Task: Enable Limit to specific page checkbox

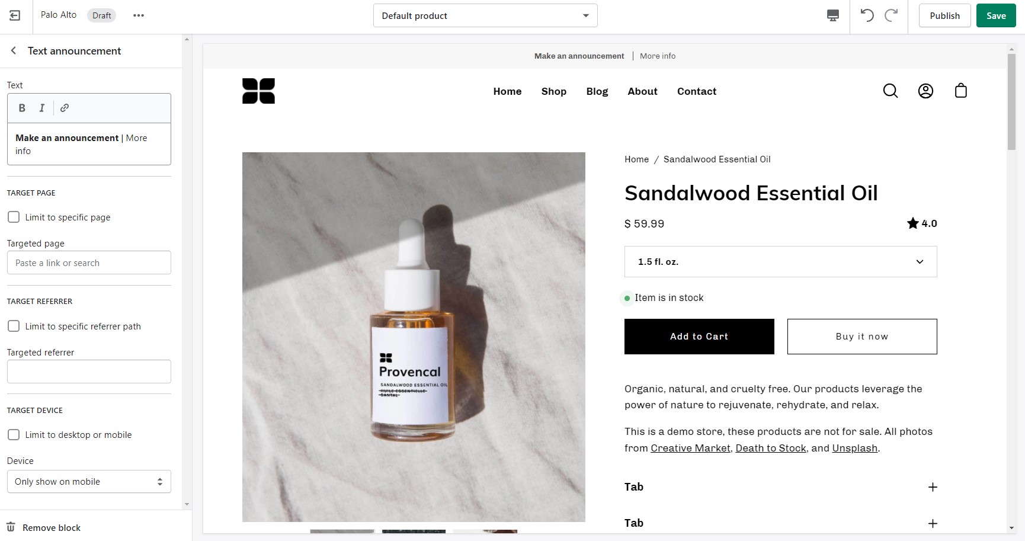Action: pyautogui.click(x=14, y=217)
